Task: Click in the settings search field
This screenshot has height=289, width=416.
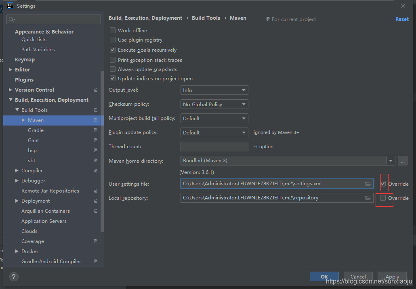Action: coord(54,19)
